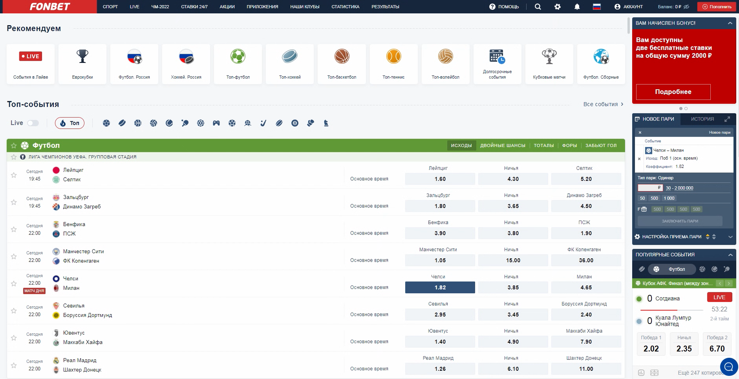Click the Пополнить deposit button

point(717,7)
